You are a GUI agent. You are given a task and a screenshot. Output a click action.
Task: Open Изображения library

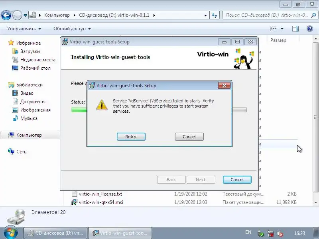(35, 110)
